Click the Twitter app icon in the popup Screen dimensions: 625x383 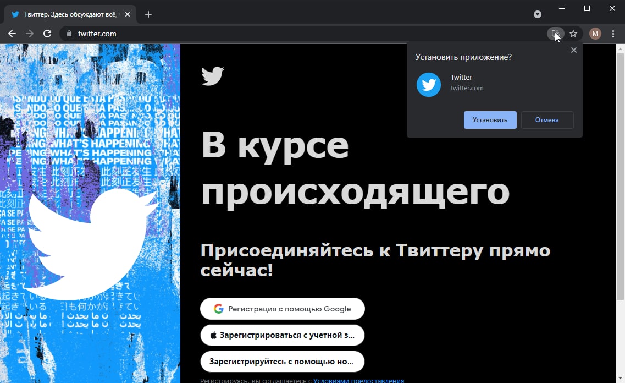coord(429,85)
